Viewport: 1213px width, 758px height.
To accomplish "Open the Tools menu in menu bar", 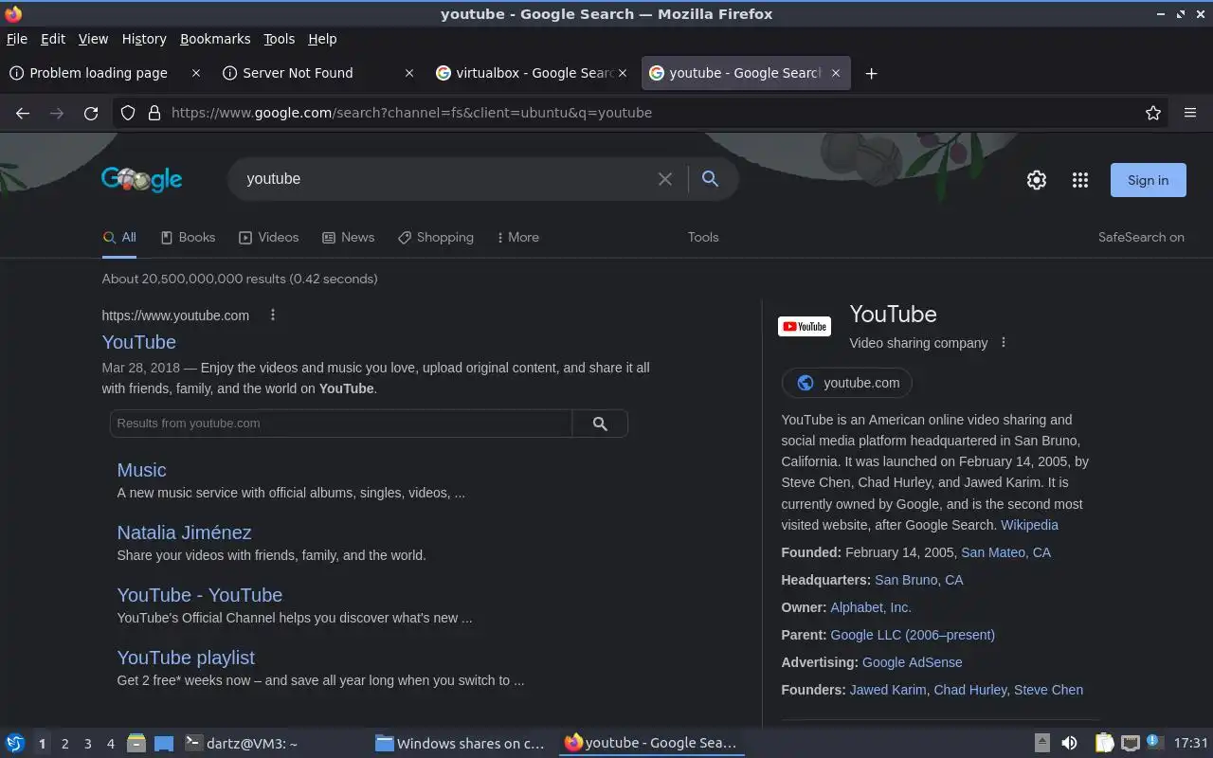I will [x=279, y=39].
